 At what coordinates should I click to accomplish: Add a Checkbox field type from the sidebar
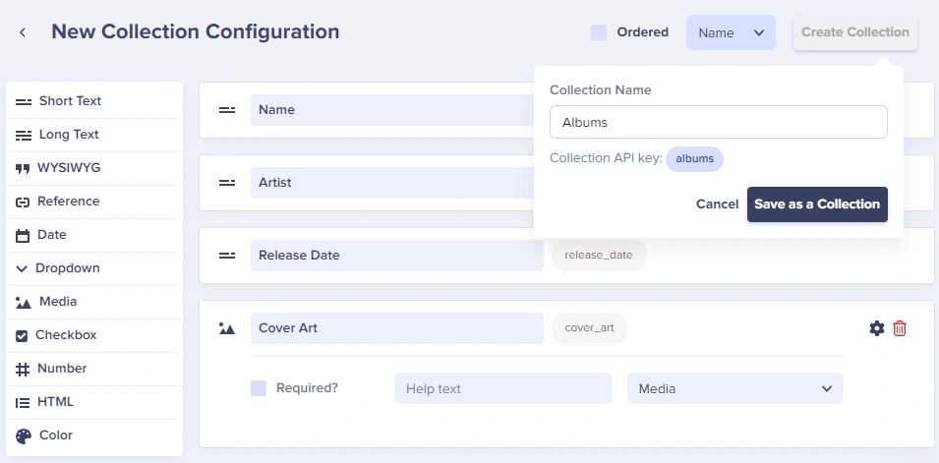(x=94, y=335)
